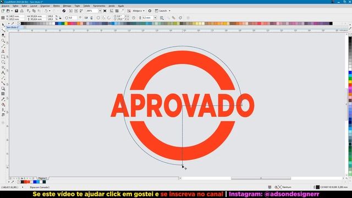Image resolution: width=352 pixels, height=198 pixels.
Task: Click the New document icon
Action: coord(3,11)
